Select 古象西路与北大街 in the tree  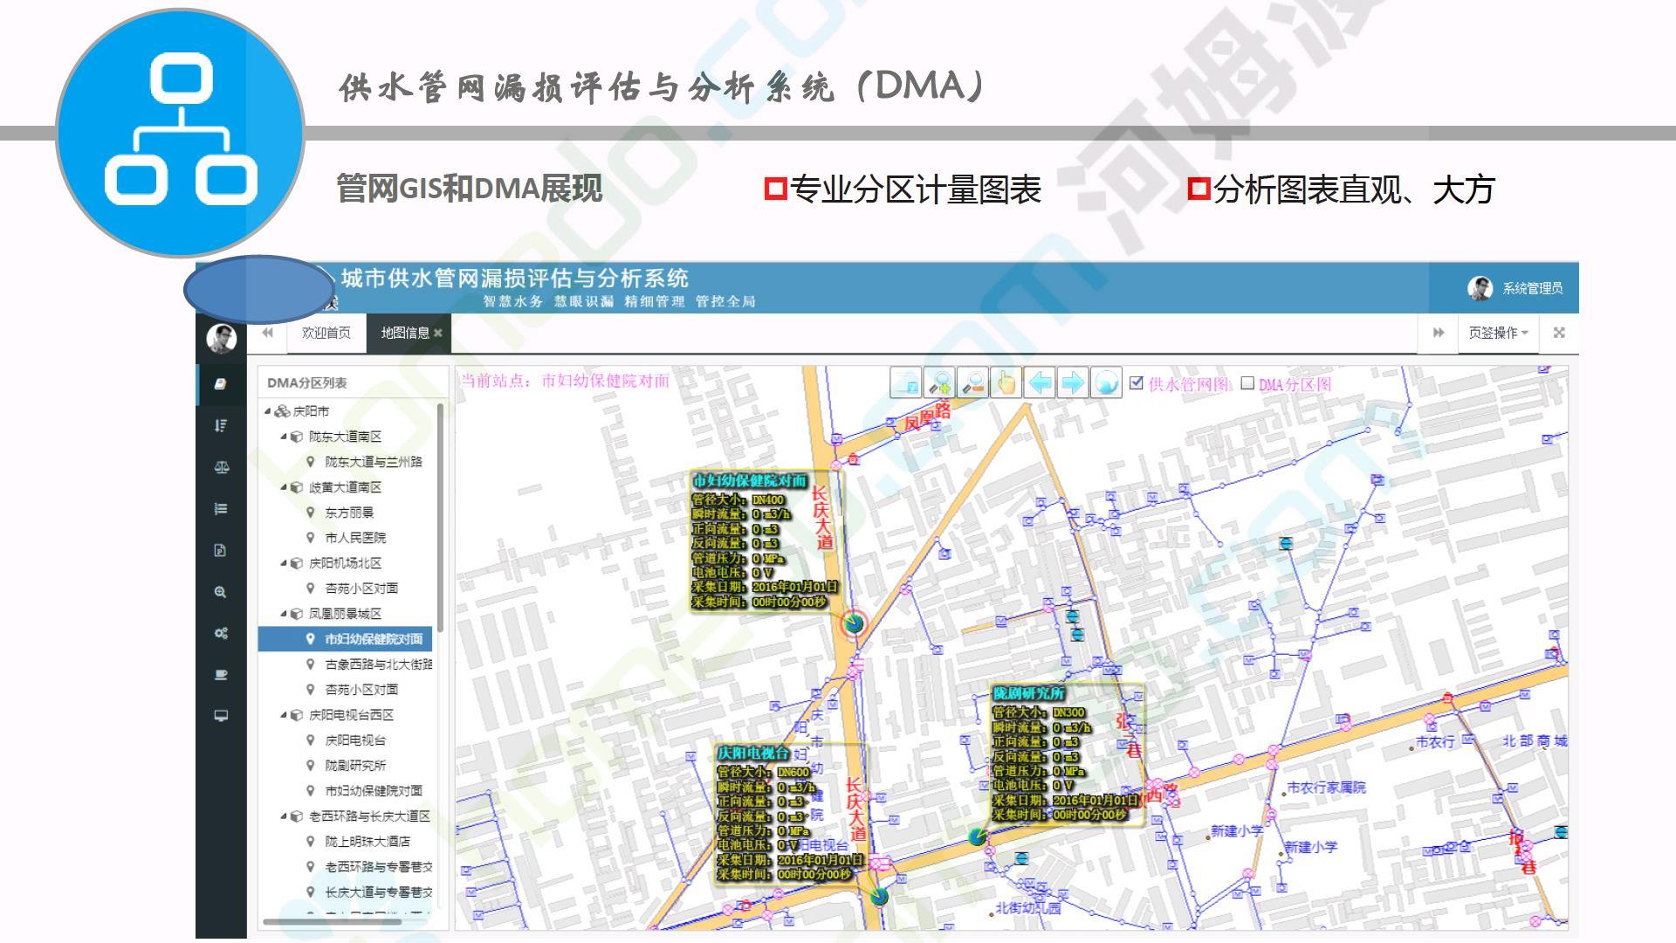379,664
